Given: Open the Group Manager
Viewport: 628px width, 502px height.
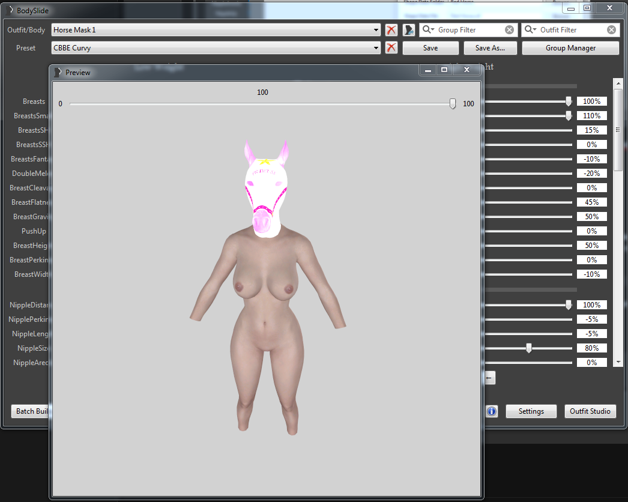Looking at the screenshot, I should coord(571,47).
